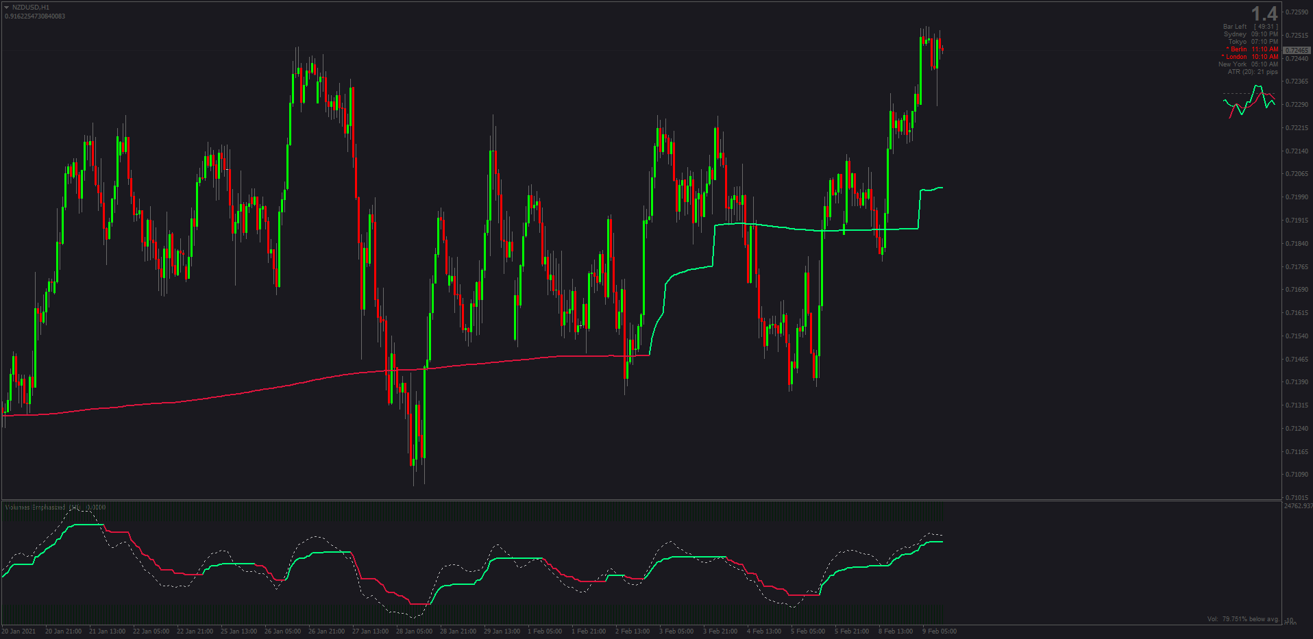Viewport: 1313px width, 639px height.
Task: Click the 9 Feb 05:00 time label
Action: [x=940, y=631]
